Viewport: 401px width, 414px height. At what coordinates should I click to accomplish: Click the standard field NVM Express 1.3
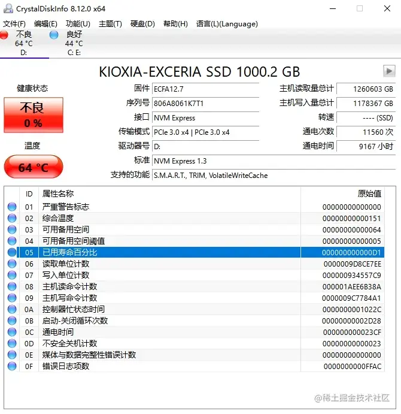tap(274, 161)
